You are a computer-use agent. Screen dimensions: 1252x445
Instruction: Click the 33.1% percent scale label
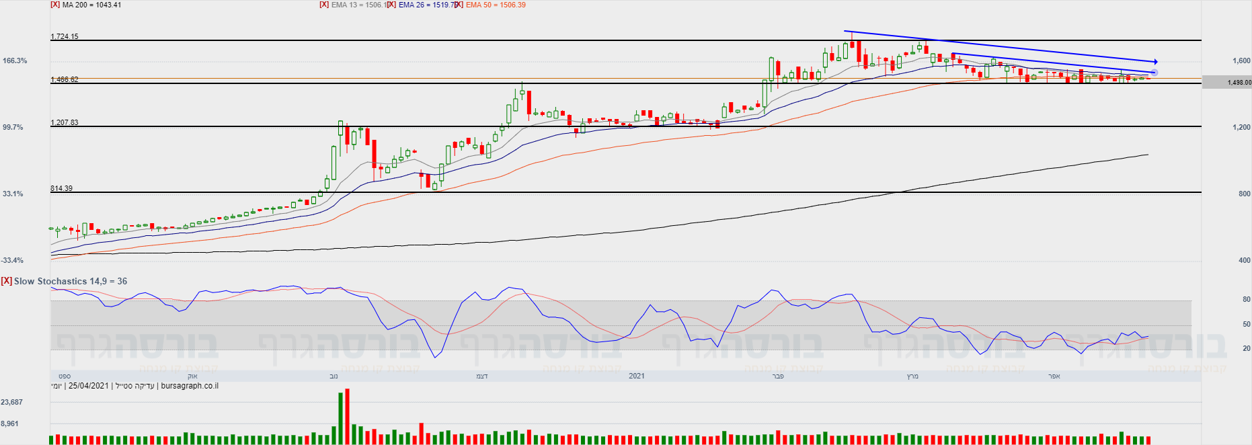pyautogui.click(x=13, y=194)
